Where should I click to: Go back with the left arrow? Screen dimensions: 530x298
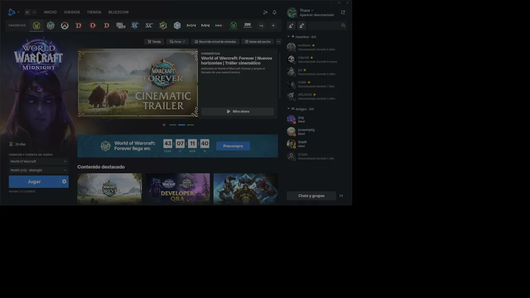point(27,12)
